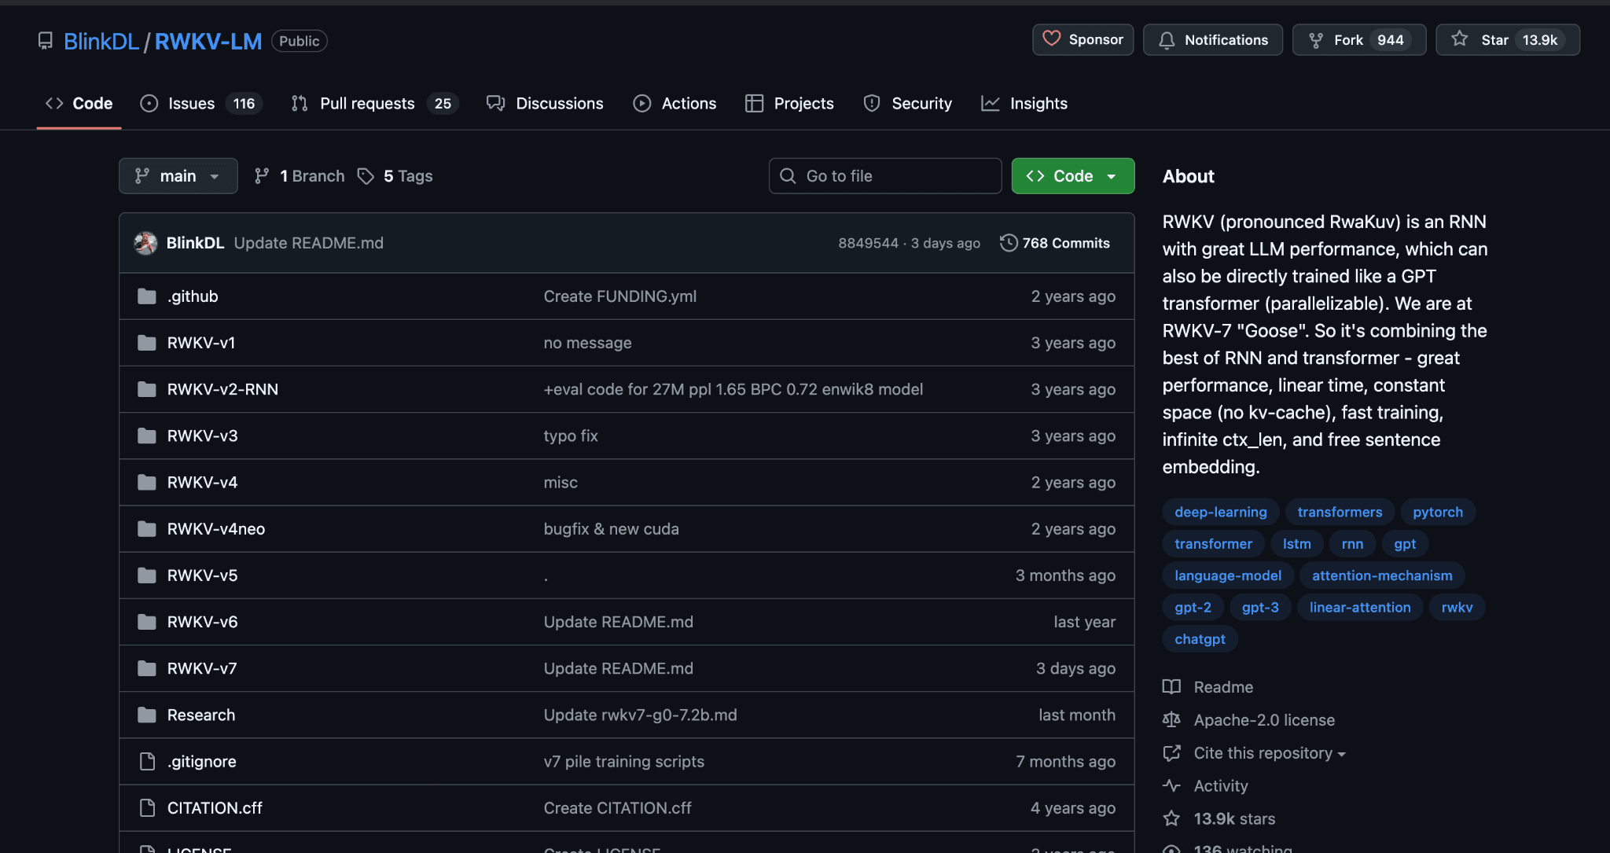This screenshot has height=853, width=1610.
Task: Open the Apache-2.0 license link
Action: pyautogui.click(x=1249, y=720)
